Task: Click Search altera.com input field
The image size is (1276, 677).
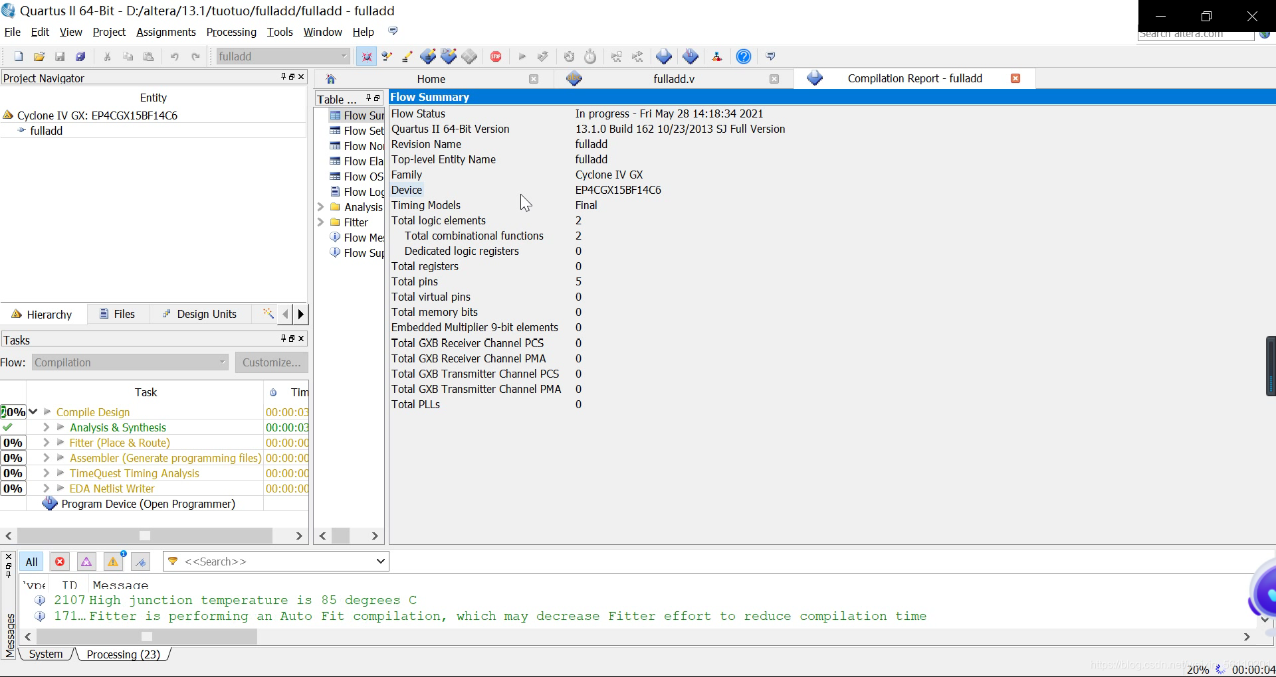Action: (1196, 35)
